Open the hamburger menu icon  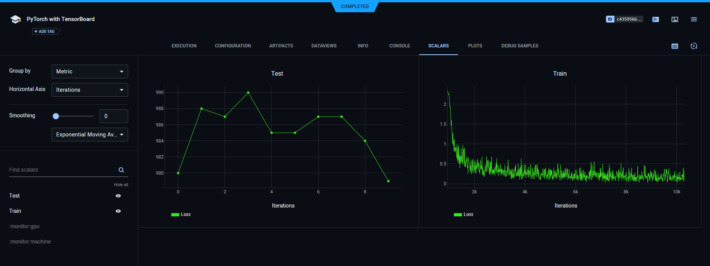(x=694, y=19)
